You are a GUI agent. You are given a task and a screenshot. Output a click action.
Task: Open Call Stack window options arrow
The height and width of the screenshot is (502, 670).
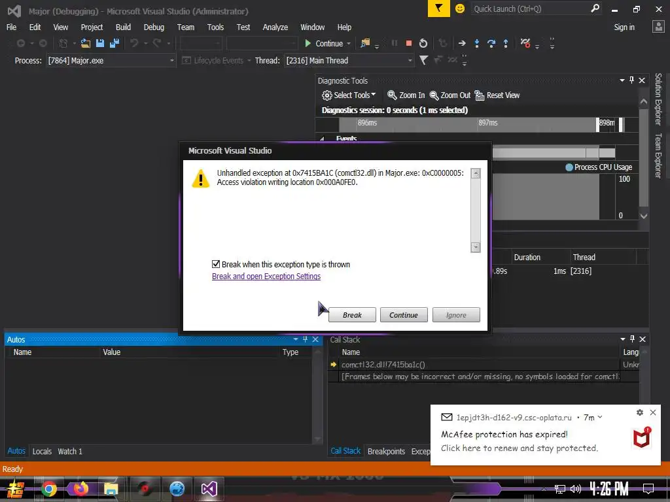(x=623, y=339)
